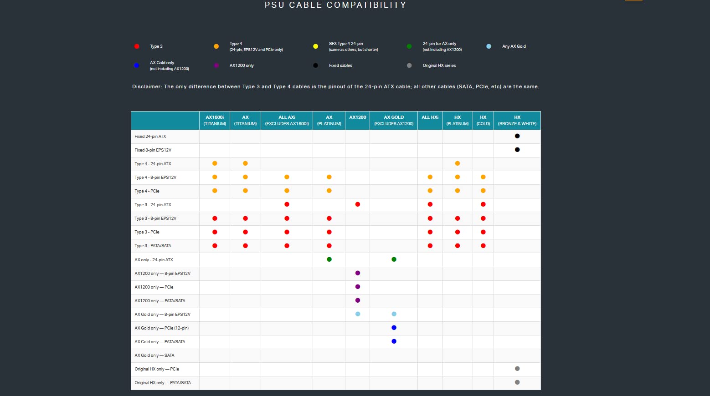Click the 'ALL AXi (EXCLUDES AX1600i)' column header

[x=287, y=121]
